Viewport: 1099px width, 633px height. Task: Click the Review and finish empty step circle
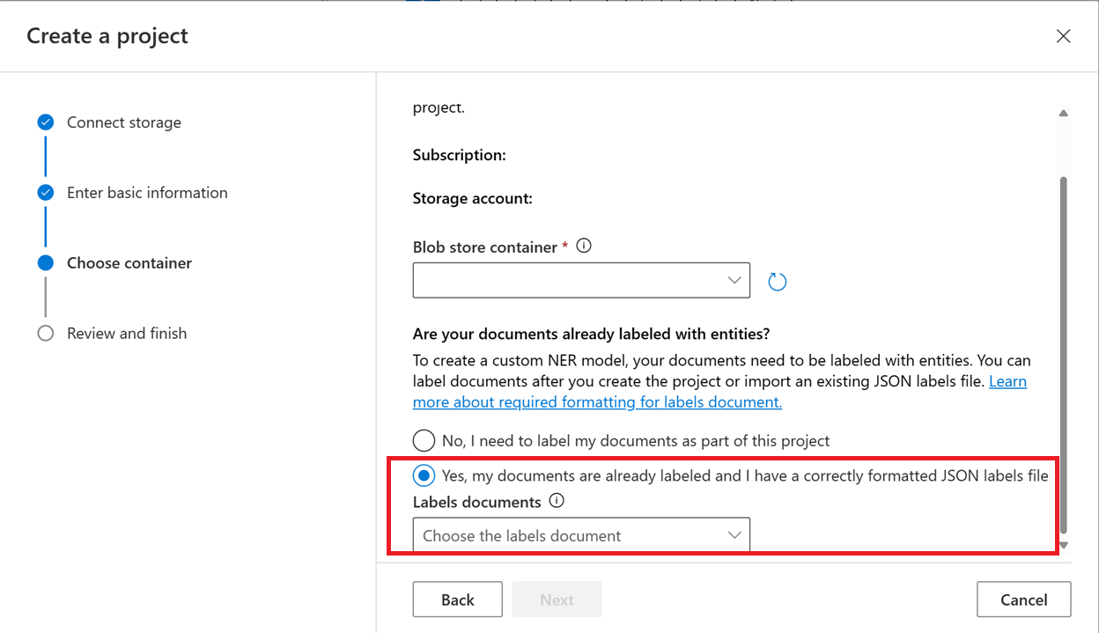pos(46,334)
